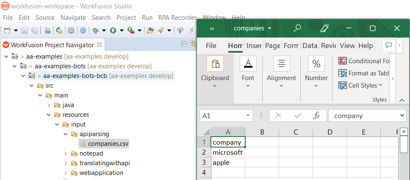This screenshot has width=410, height=180.
Task: Expand the translatingwithapi folder
Action: point(66,164)
